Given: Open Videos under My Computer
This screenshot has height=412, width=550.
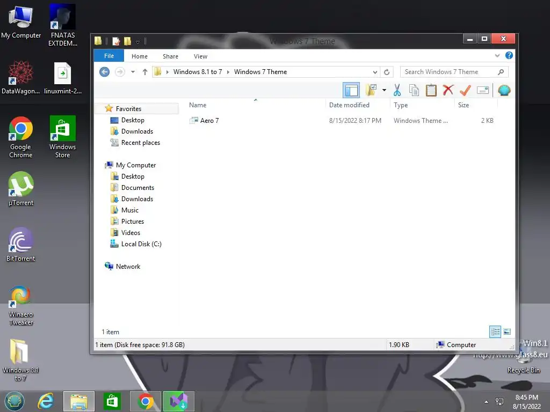Looking at the screenshot, I should 131,233.
